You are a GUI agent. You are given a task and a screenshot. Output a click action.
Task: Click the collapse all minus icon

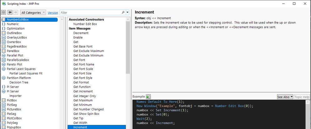click(3, 12)
